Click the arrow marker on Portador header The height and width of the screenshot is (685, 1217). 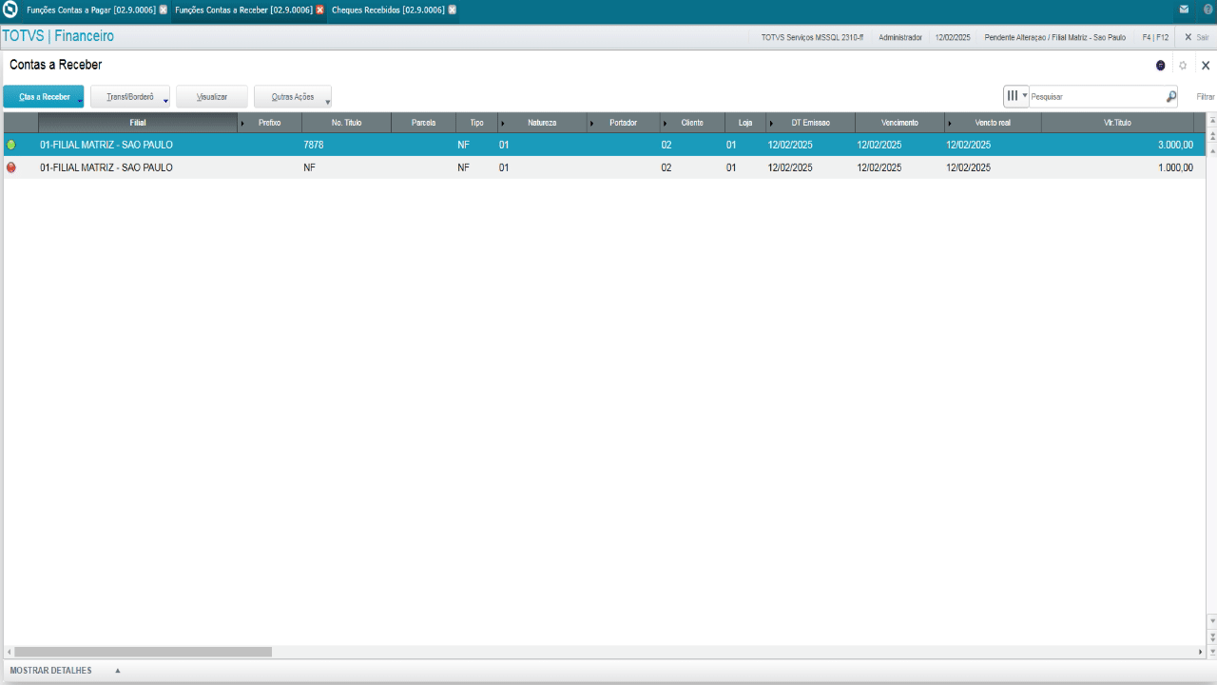(591, 124)
